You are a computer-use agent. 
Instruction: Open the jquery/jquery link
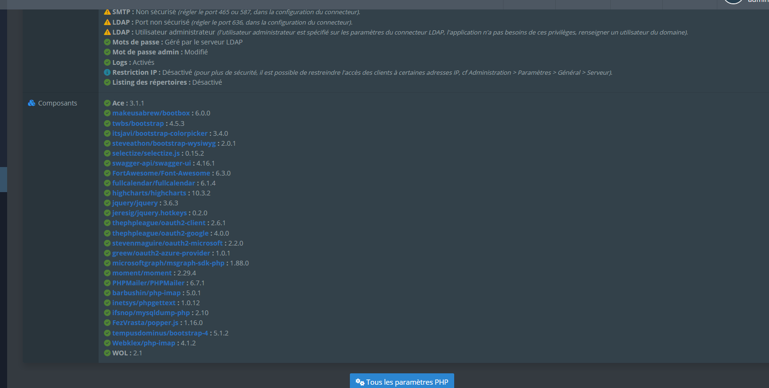tap(135, 203)
